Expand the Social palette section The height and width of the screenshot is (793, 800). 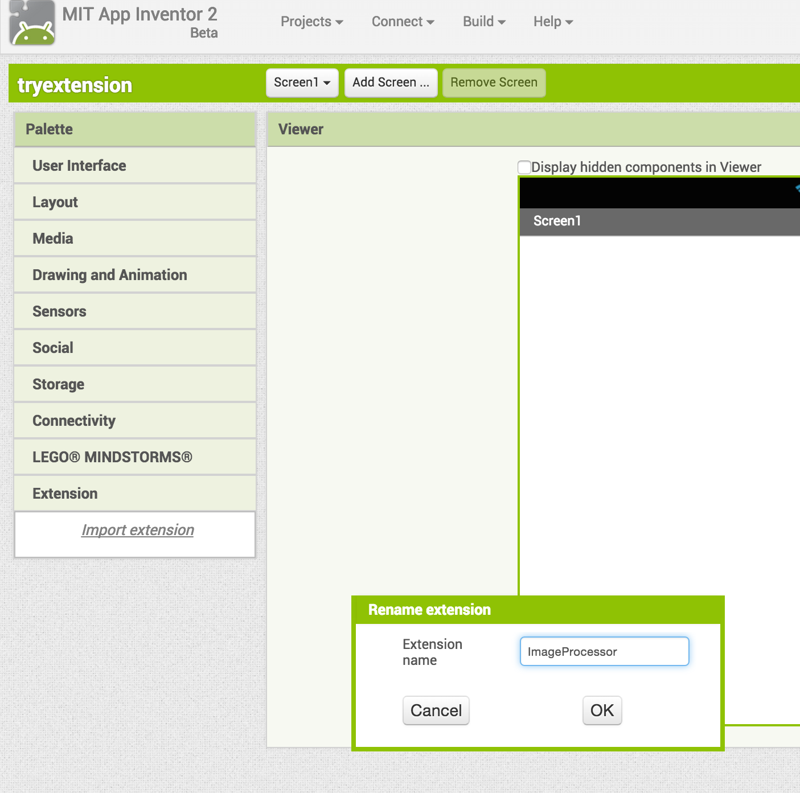click(x=135, y=348)
